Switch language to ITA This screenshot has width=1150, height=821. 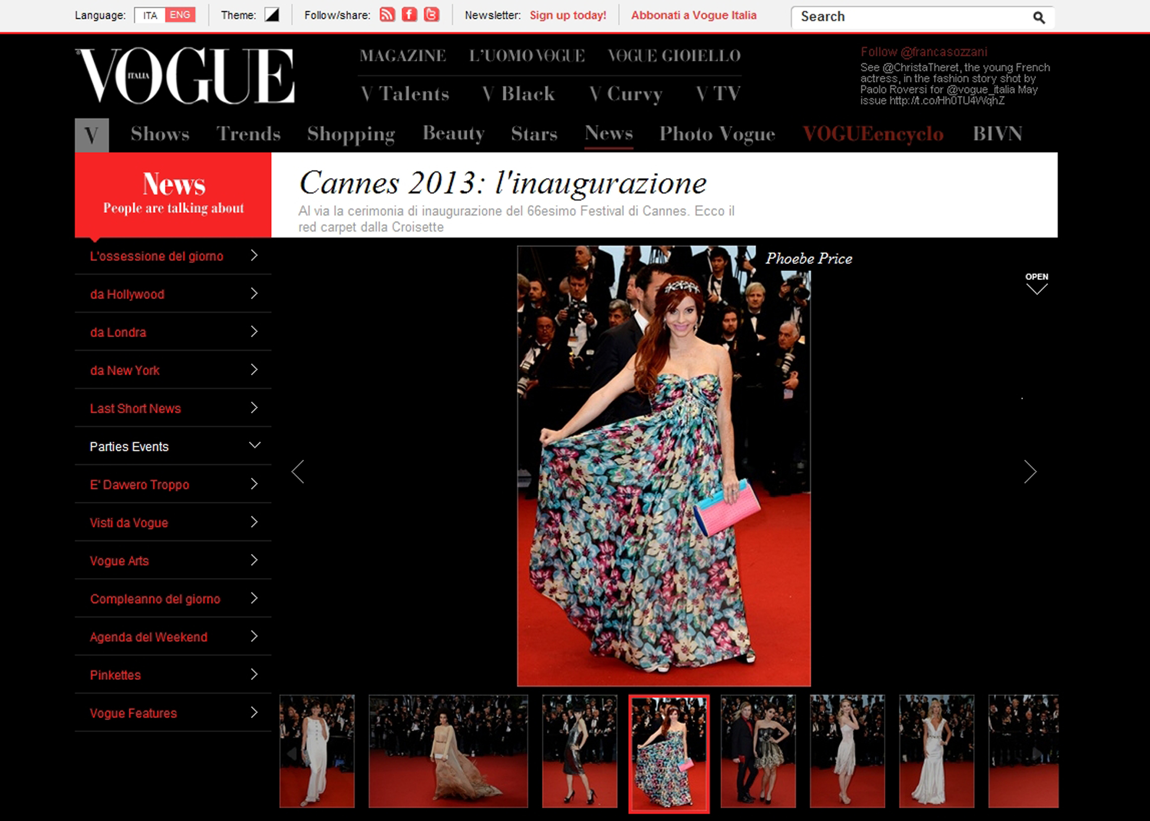pos(150,15)
